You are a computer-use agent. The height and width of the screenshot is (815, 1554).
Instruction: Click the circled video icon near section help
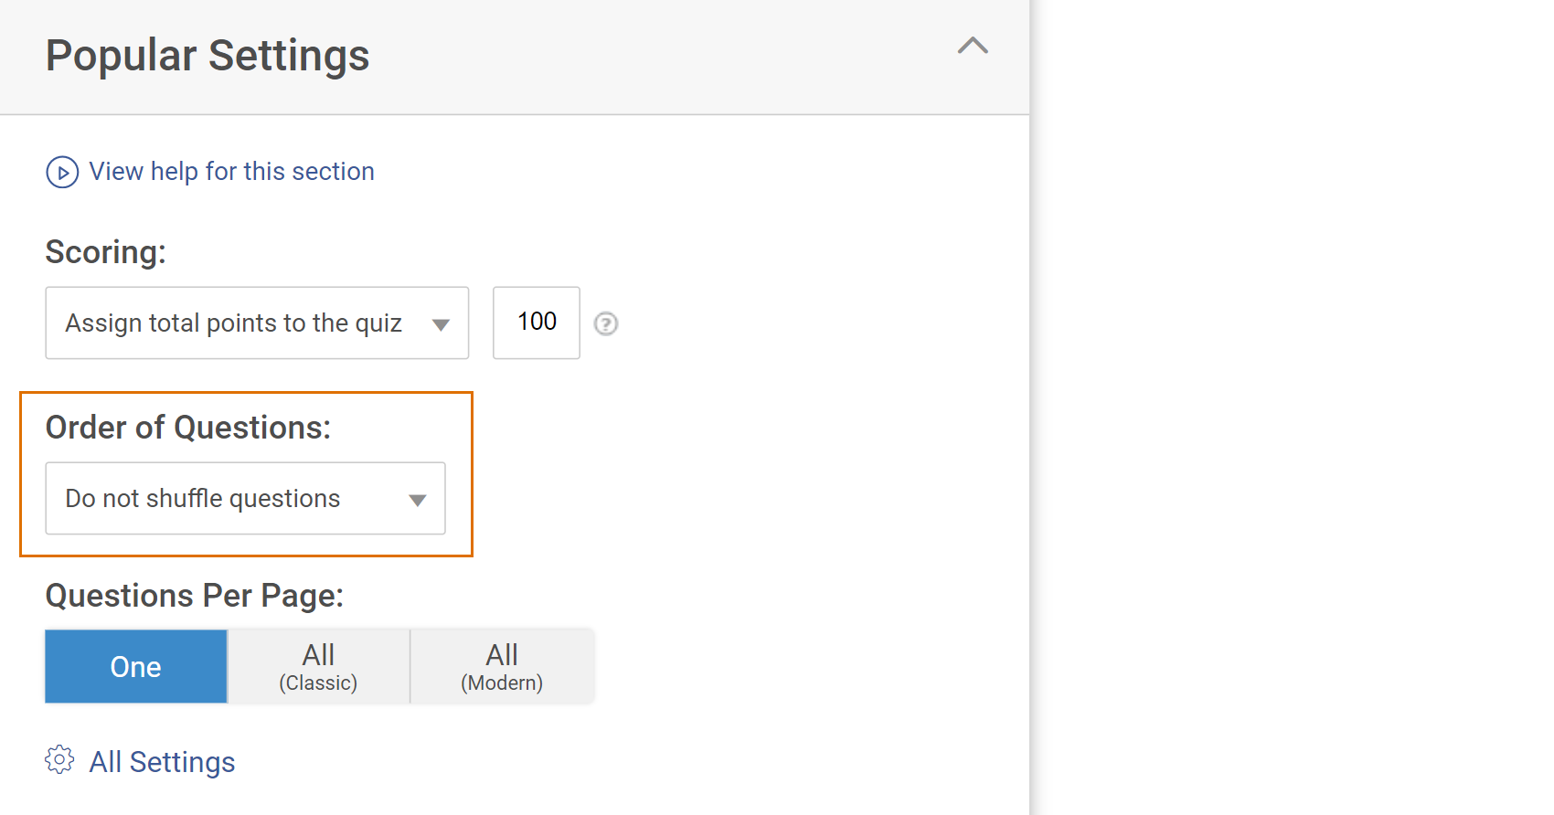tap(61, 172)
